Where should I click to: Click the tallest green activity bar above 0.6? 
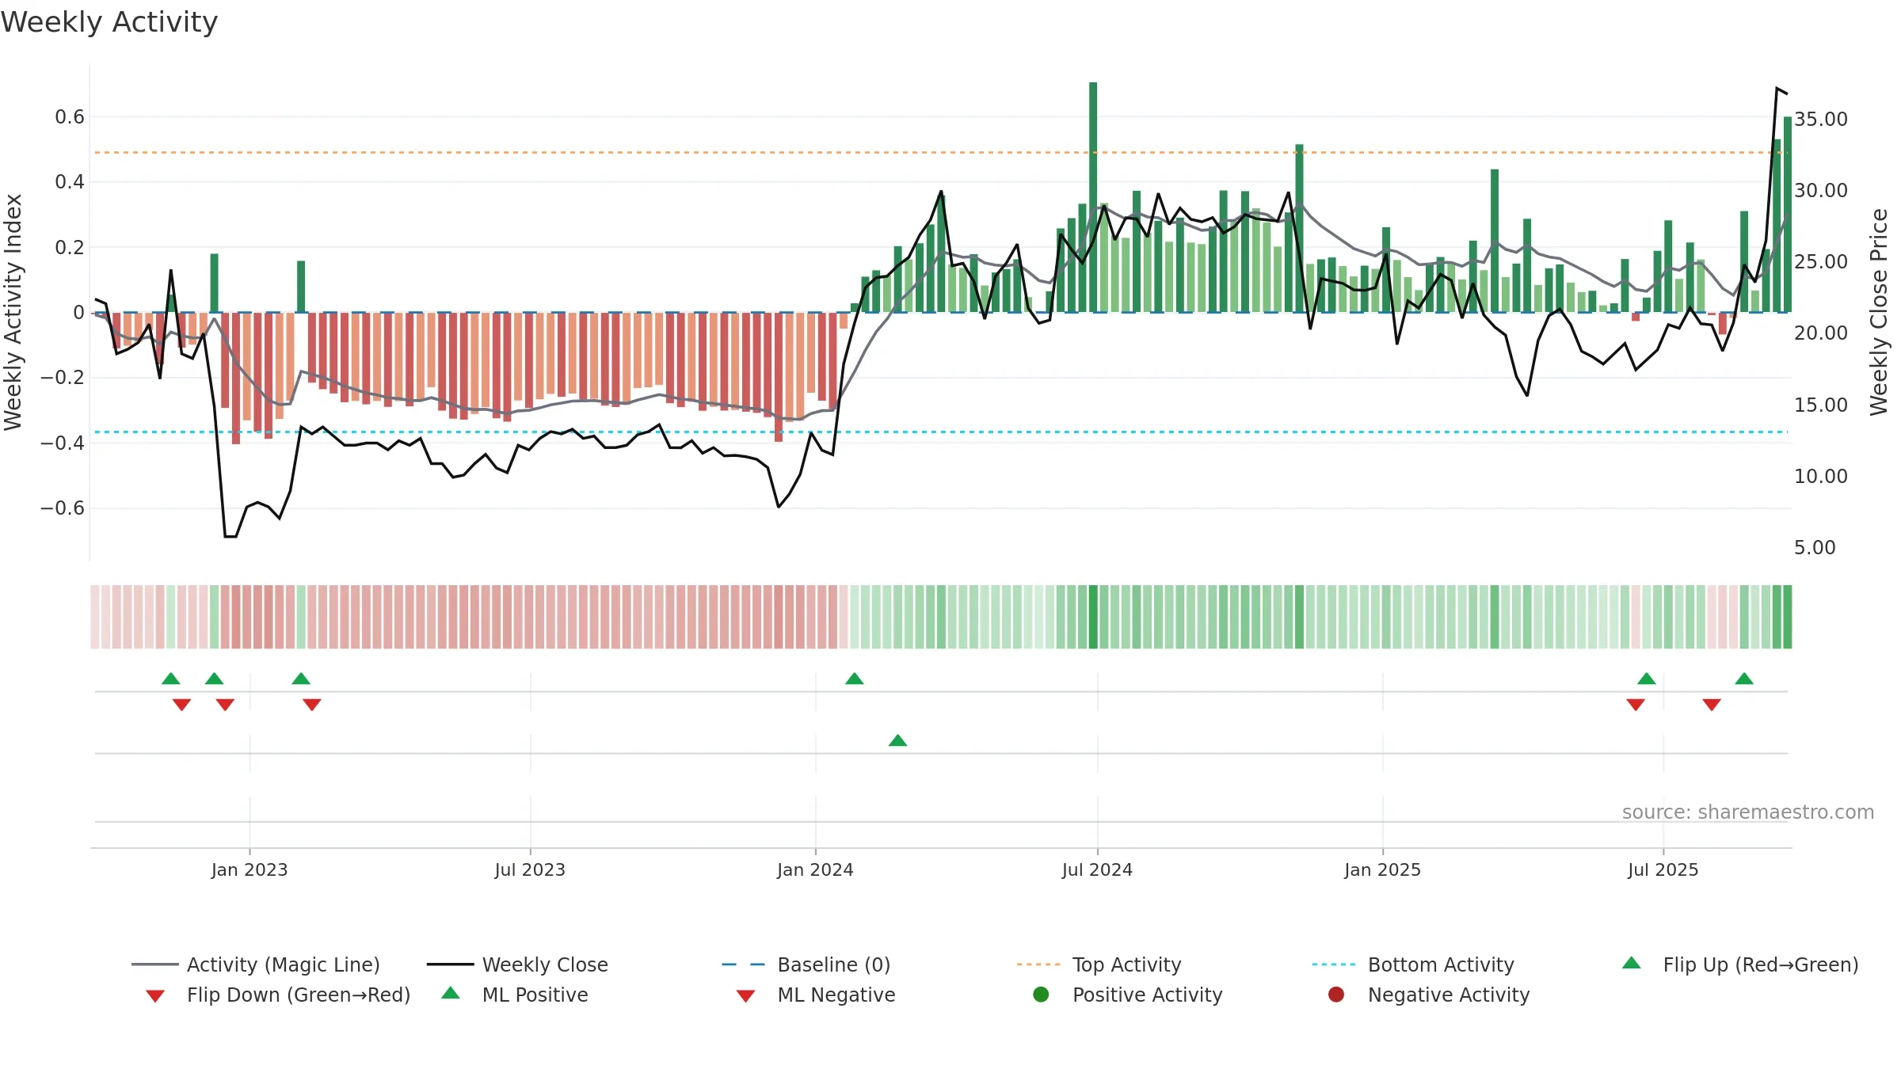(1093, 196)
